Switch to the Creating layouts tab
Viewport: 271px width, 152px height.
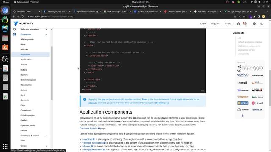pos(57,11)
